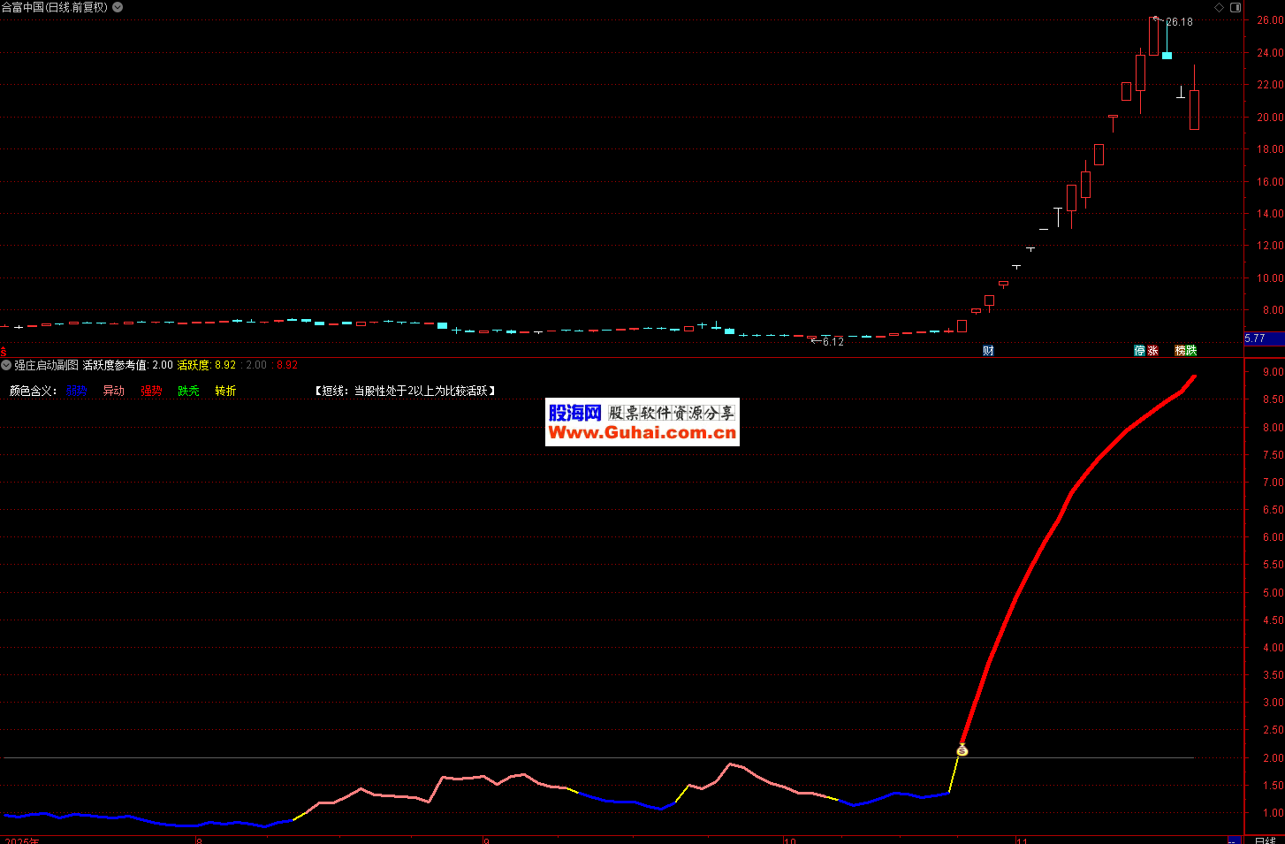Click the 26.18 high price label

click(x=1179, y=22)
